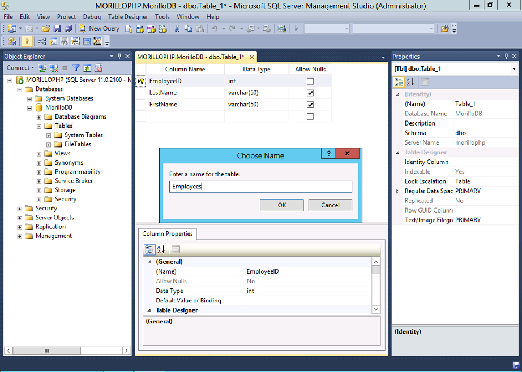Click the Column Properties scrollbar thumb

[x=376, y=269]
